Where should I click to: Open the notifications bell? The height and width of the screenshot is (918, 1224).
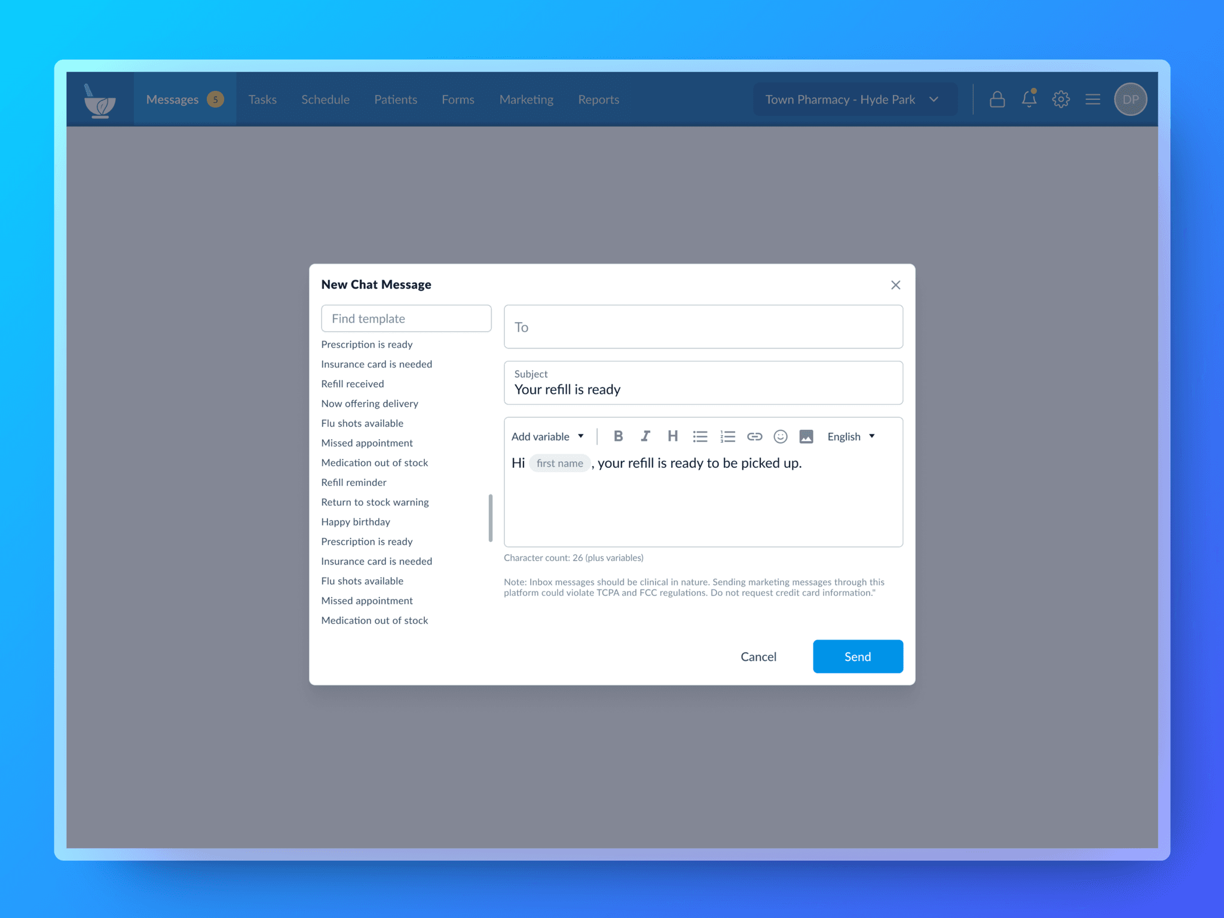tap(1029, 99)
